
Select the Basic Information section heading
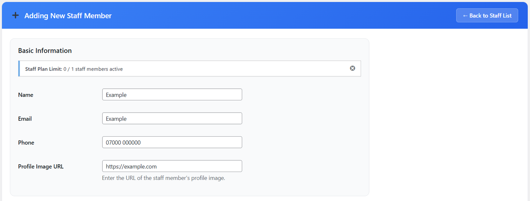45,50
